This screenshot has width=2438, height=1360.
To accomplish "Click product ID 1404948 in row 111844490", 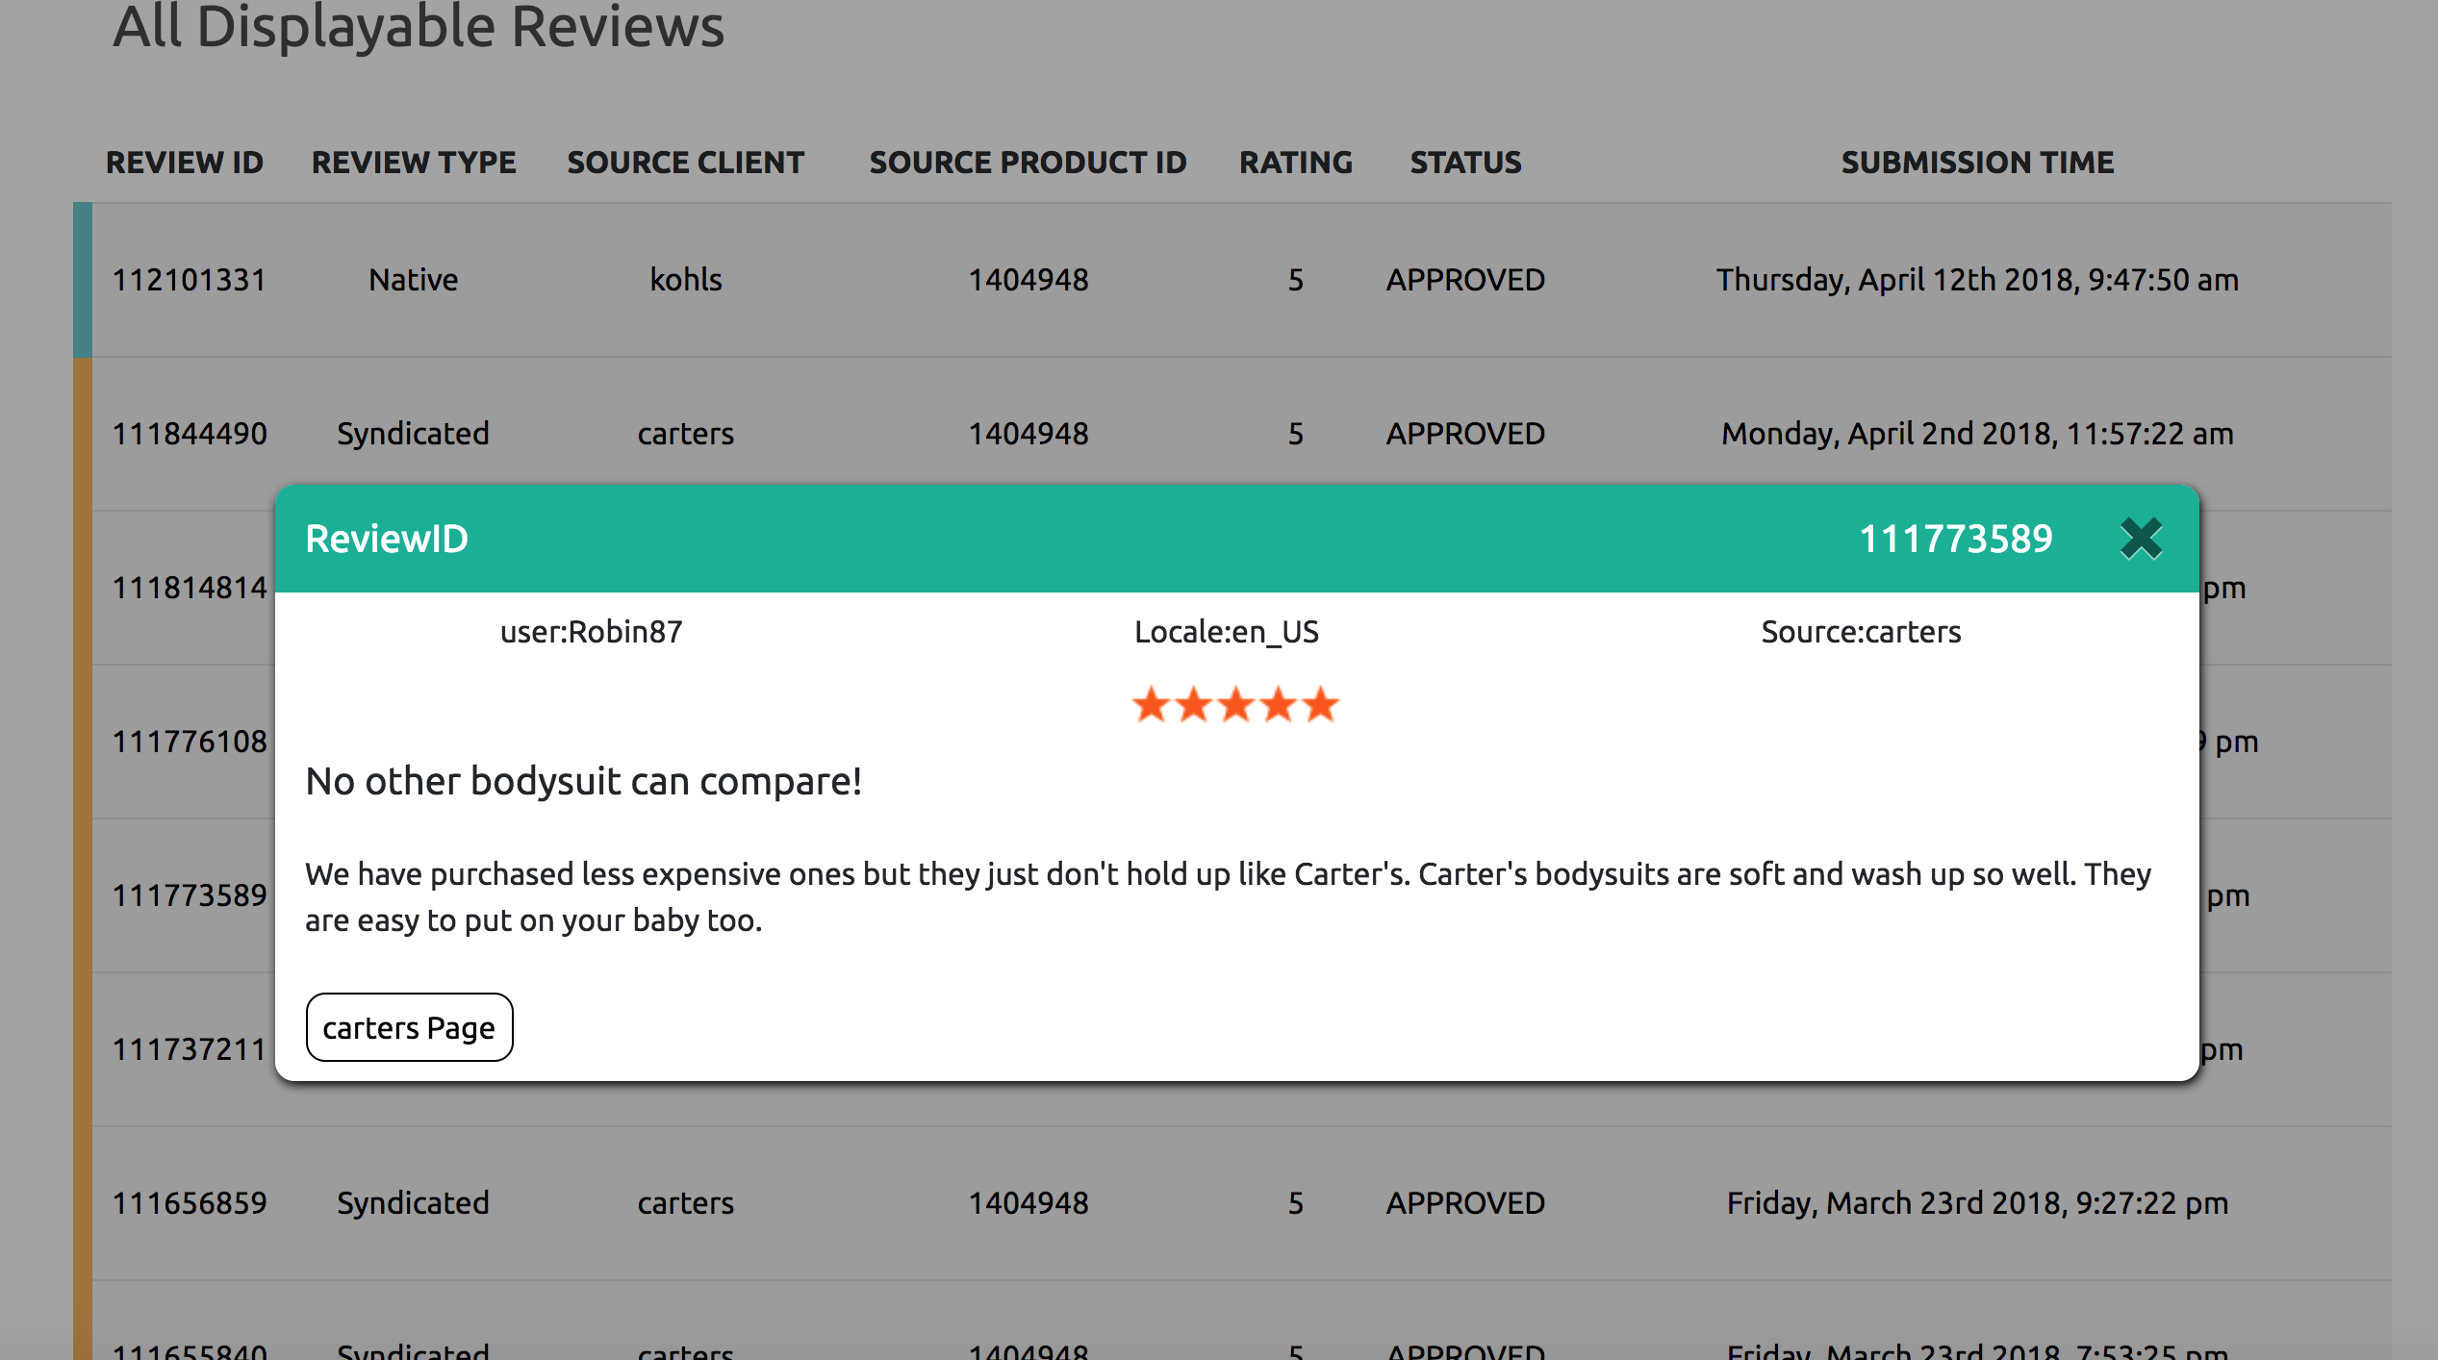I will pos(1029,434).
